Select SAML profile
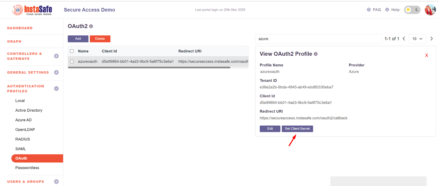The height and width of the screenshot is (186, 439). (21, 149)
